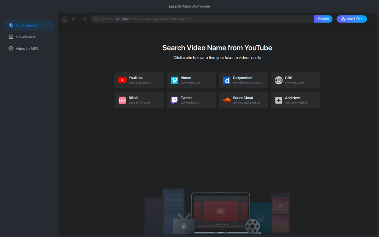The image size is (379, 237).
Task: Click the 'Add New' card title
Action: (x=292, y=98)
